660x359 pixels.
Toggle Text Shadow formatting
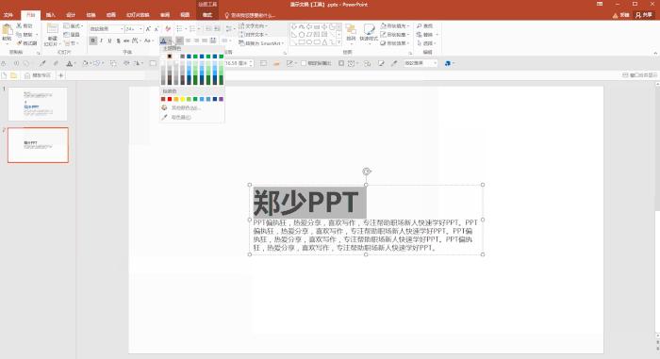(118, 41)
